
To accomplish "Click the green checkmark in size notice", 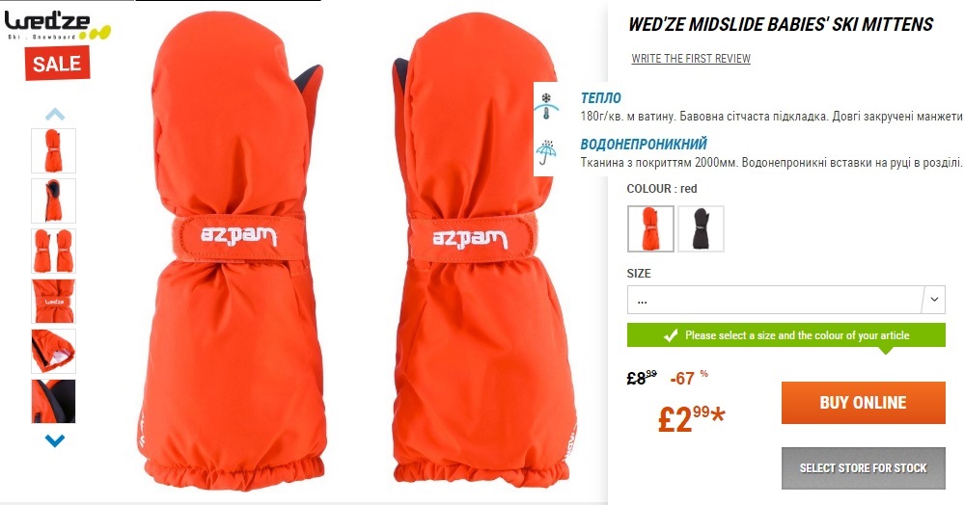I will 670,335.
